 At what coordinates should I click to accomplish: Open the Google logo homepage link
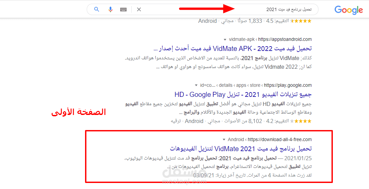pos(349,10)
